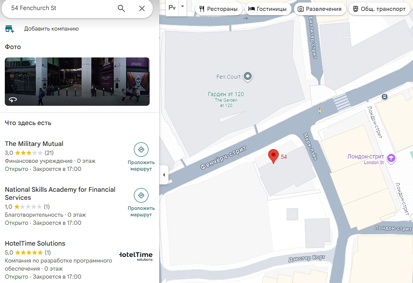Click the traffic light icon on map

[x=319, y=111]
